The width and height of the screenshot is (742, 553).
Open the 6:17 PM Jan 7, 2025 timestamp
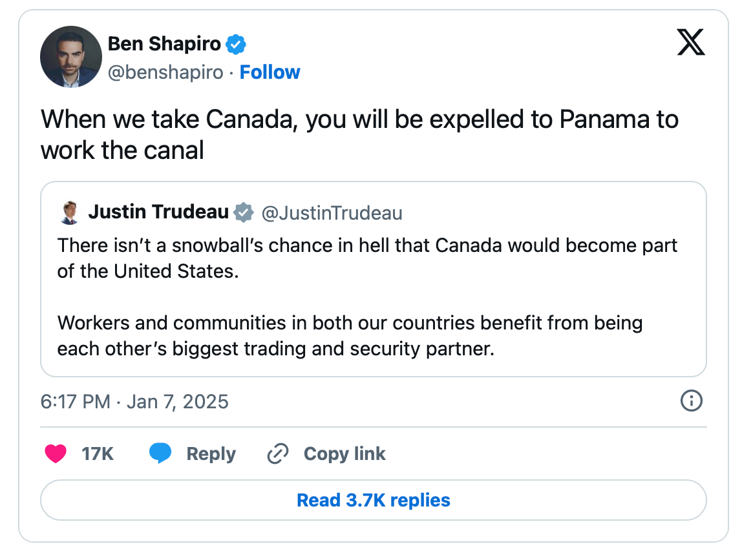point(134,402)
